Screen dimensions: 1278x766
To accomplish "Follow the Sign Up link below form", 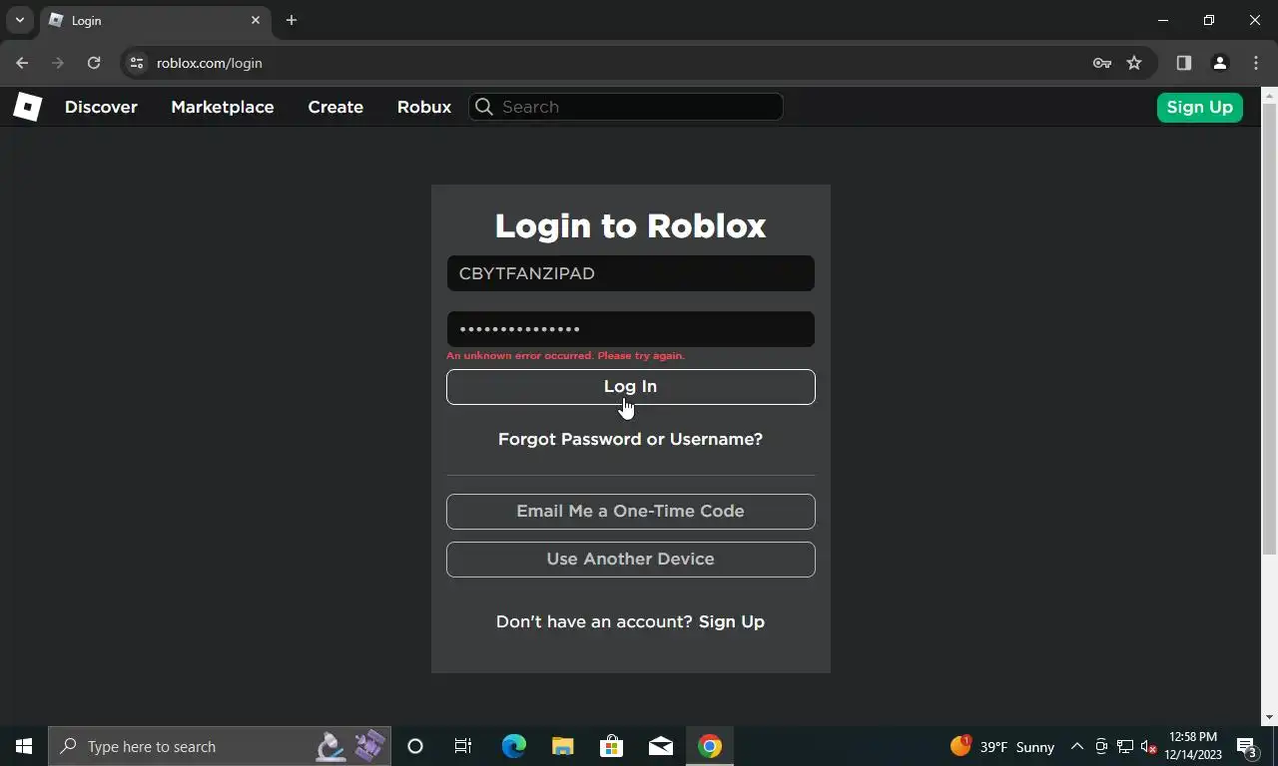I will [x=732, y=621].
